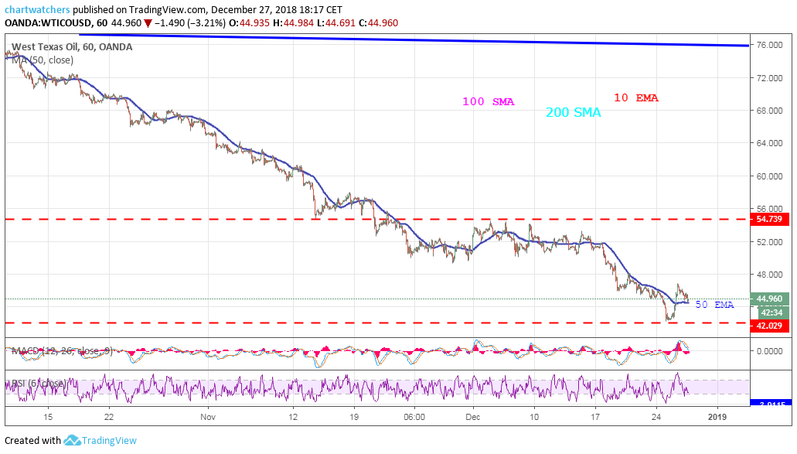Screen dimensions: 797x454
Task: Click the 60.000 price axis value
Action: pos(769,176)
